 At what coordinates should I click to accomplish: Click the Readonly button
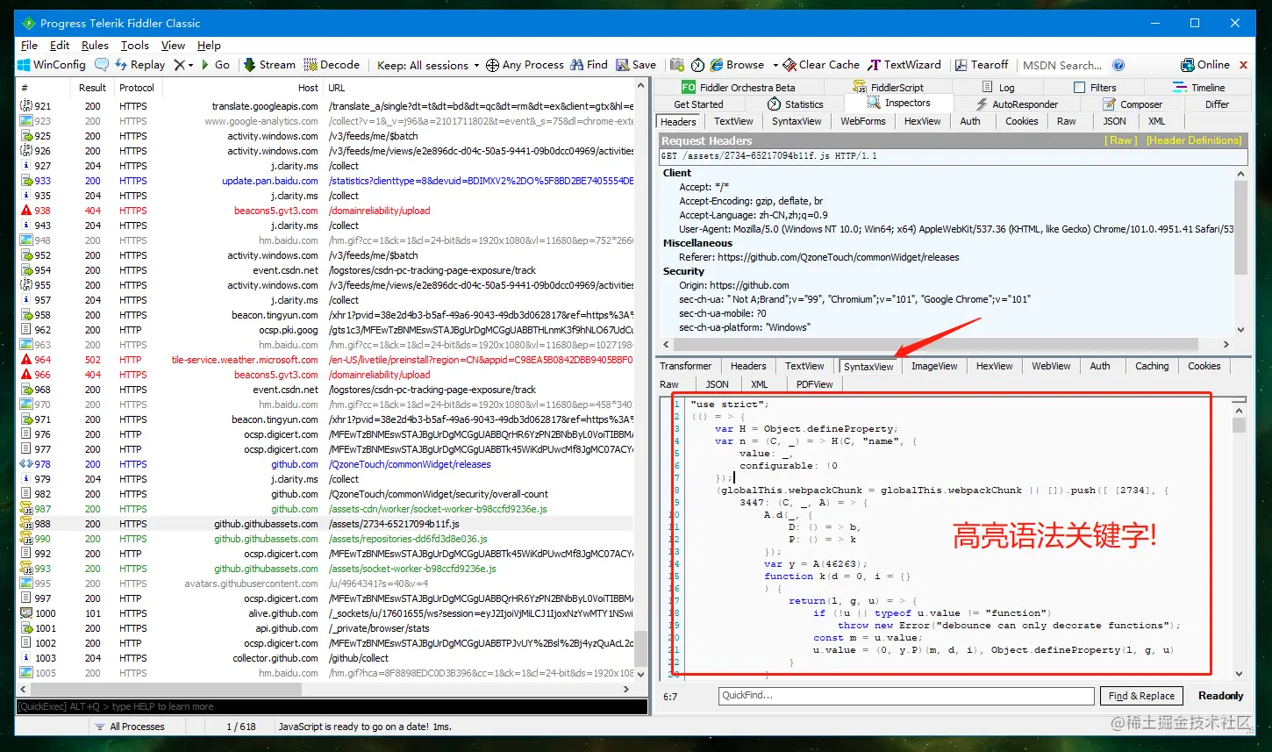coord(1220,696)
